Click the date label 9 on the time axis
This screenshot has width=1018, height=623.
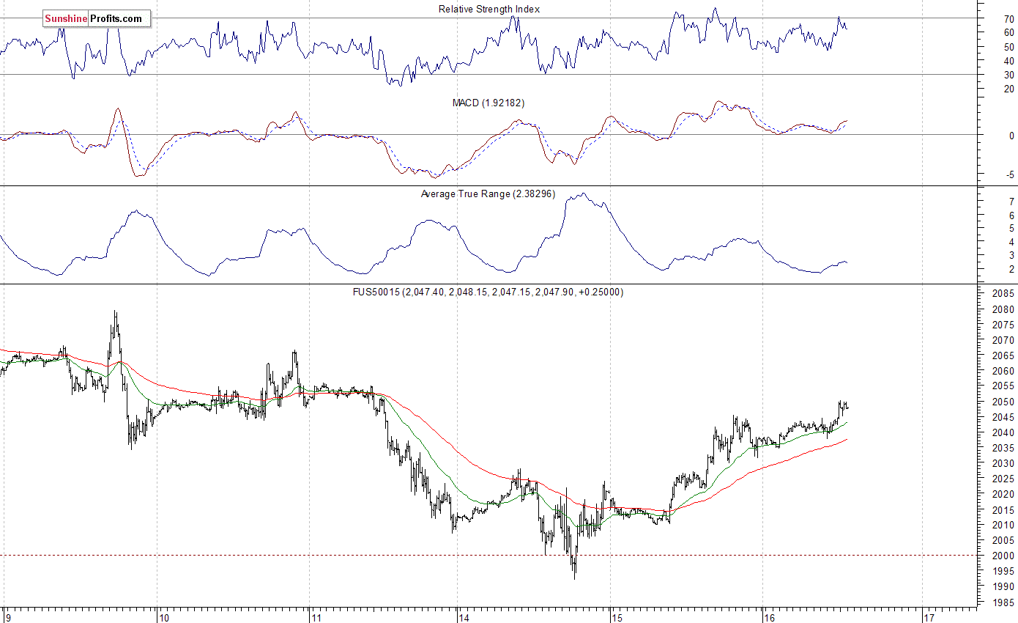pyautogui.click(x=7, y=617)
